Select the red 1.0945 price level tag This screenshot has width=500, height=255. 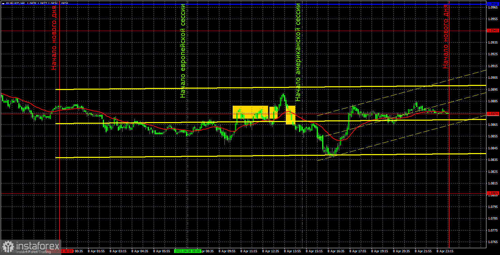coord(493,31)
